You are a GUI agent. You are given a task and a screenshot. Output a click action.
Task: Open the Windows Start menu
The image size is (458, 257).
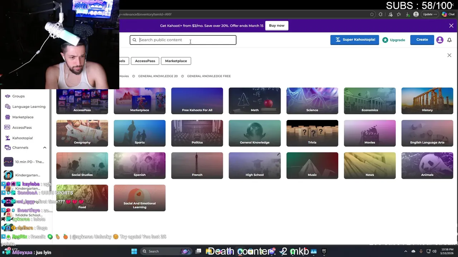click(x=134, y=251)
